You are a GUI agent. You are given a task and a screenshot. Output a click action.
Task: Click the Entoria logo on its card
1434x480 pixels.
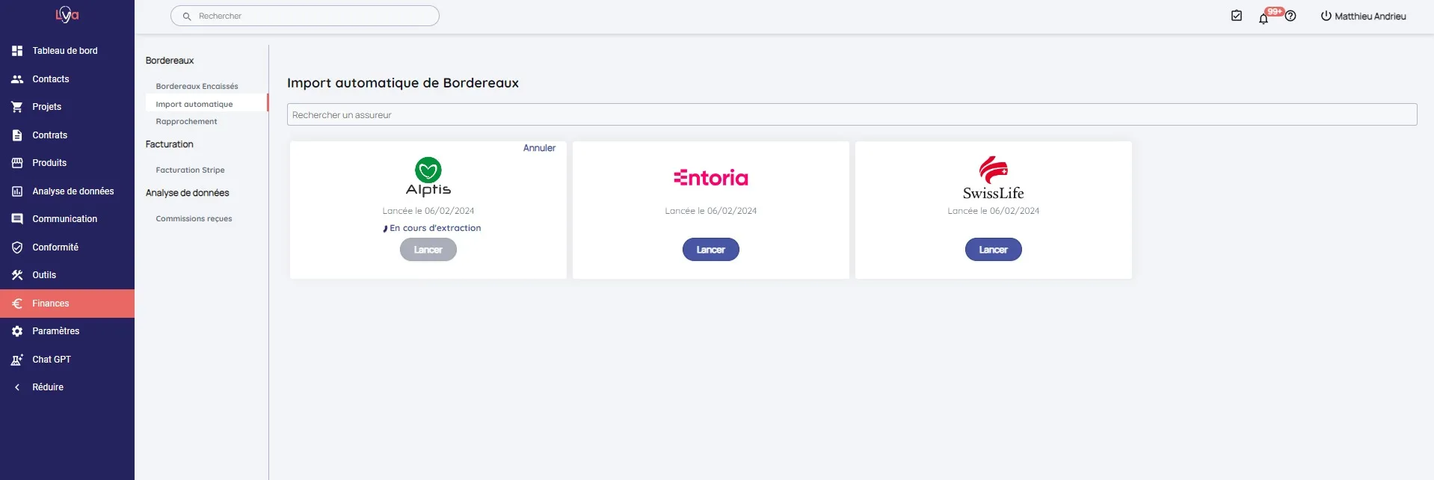point(711,178)
